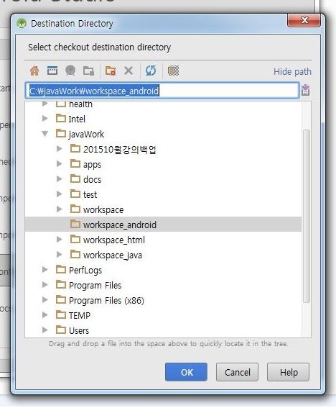Expand the Intel folder
Image resolution: width=336 pixels, height=408 pixels.
click(x=45, y=119)
